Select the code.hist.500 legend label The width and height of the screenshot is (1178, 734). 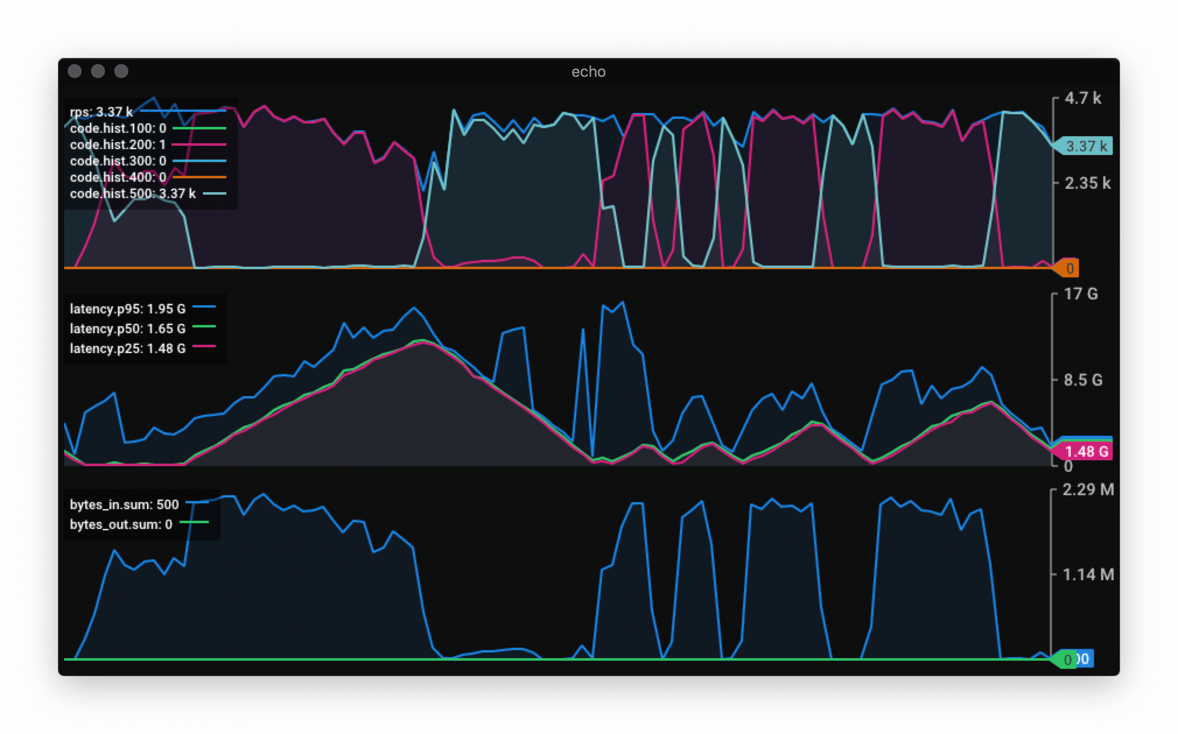(x=132, y=193)
